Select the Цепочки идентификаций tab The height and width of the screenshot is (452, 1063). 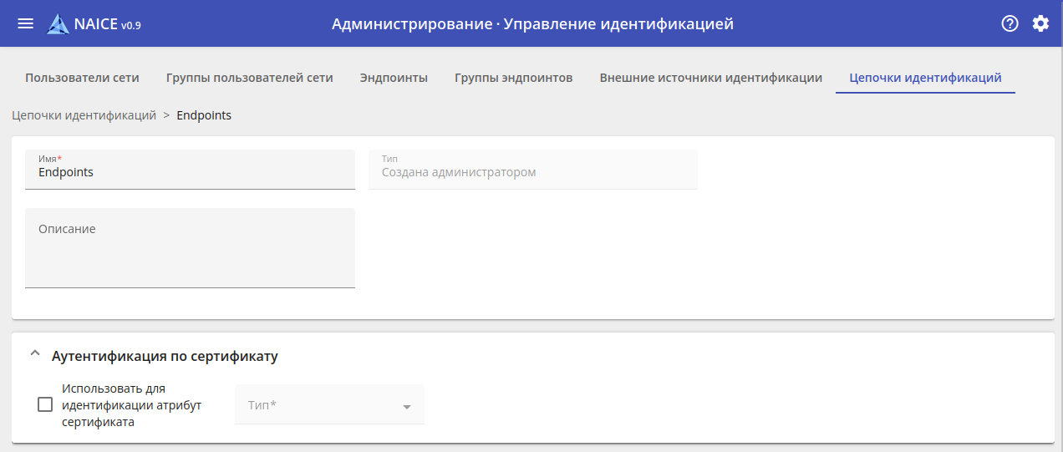click(x=925, y=78)
